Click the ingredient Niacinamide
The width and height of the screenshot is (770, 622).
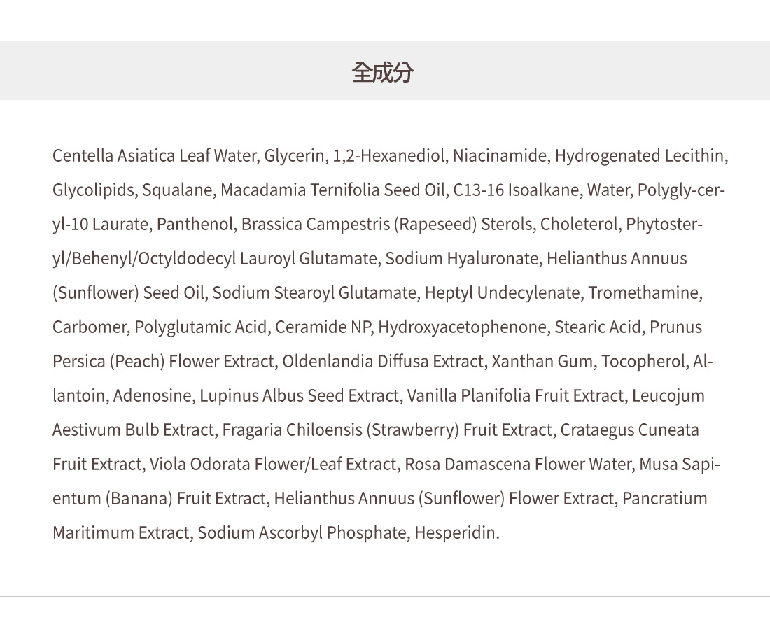[499, 155]
